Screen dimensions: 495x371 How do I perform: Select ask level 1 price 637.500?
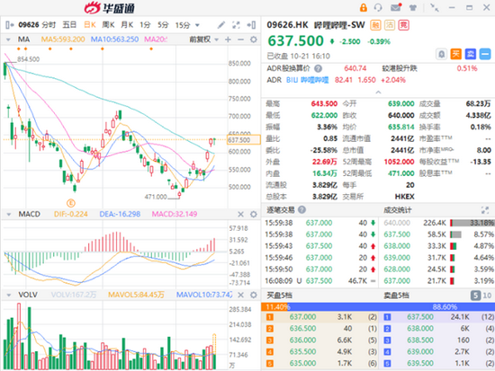tap(420, 317)
